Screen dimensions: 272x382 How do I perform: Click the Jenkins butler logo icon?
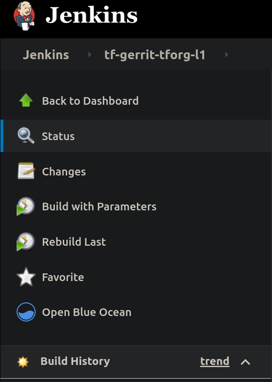(x=24, y=15)
